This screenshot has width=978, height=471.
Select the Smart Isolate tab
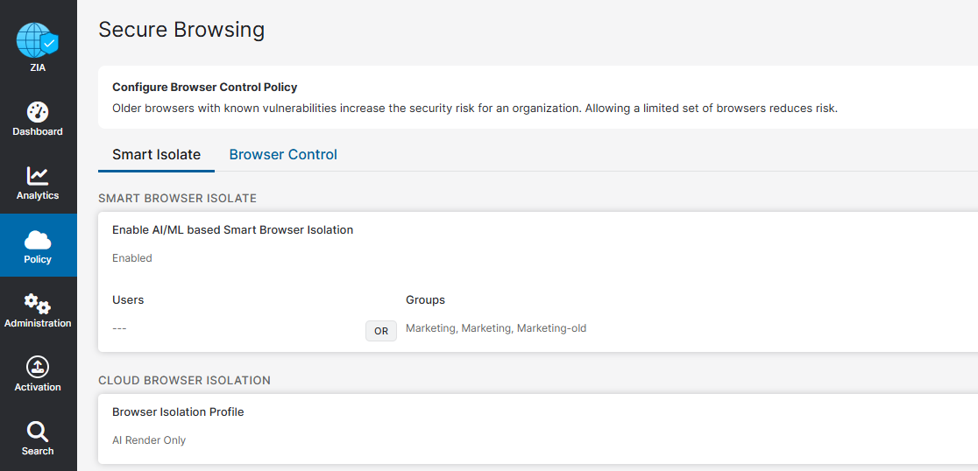click(157, 154)
